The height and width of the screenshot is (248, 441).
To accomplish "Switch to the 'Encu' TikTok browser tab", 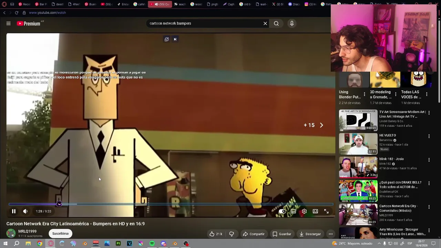I will 123,4.
